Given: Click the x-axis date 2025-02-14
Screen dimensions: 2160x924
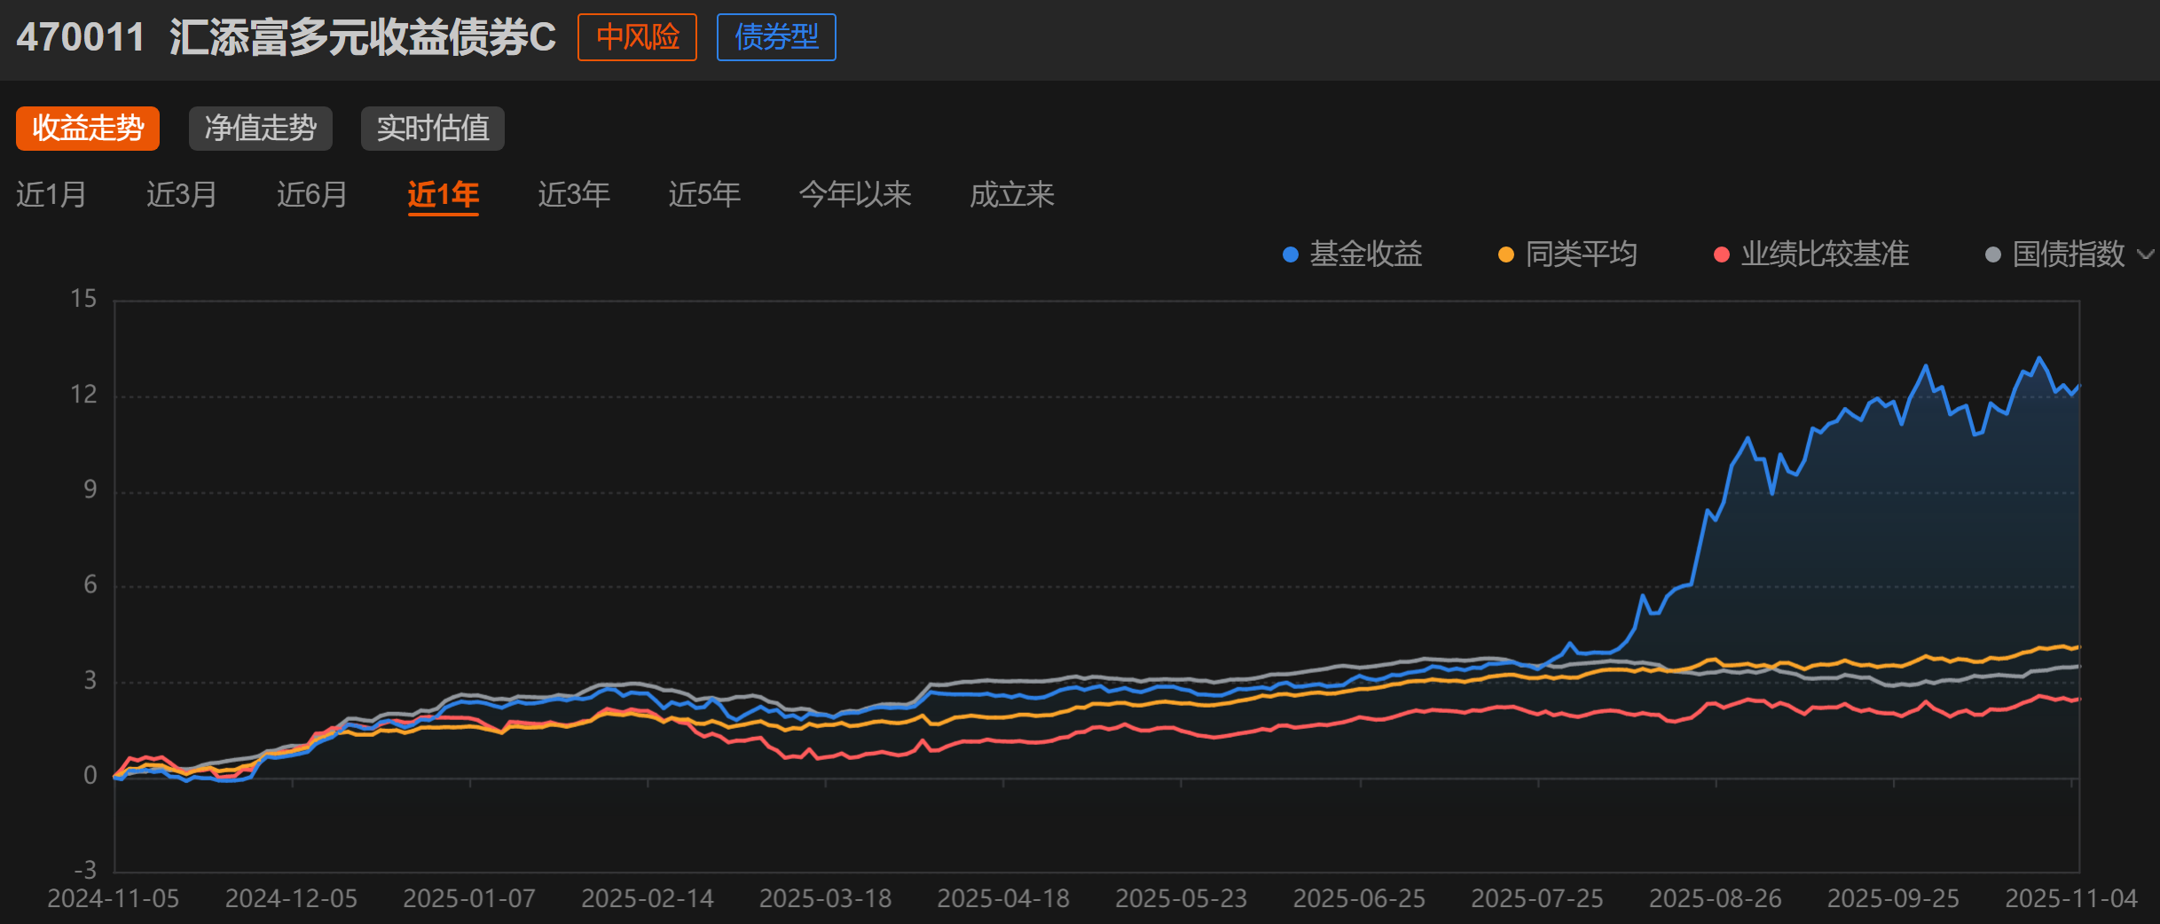Looking at the screenshot, I should pyautogui.click(x=648, y=899).
